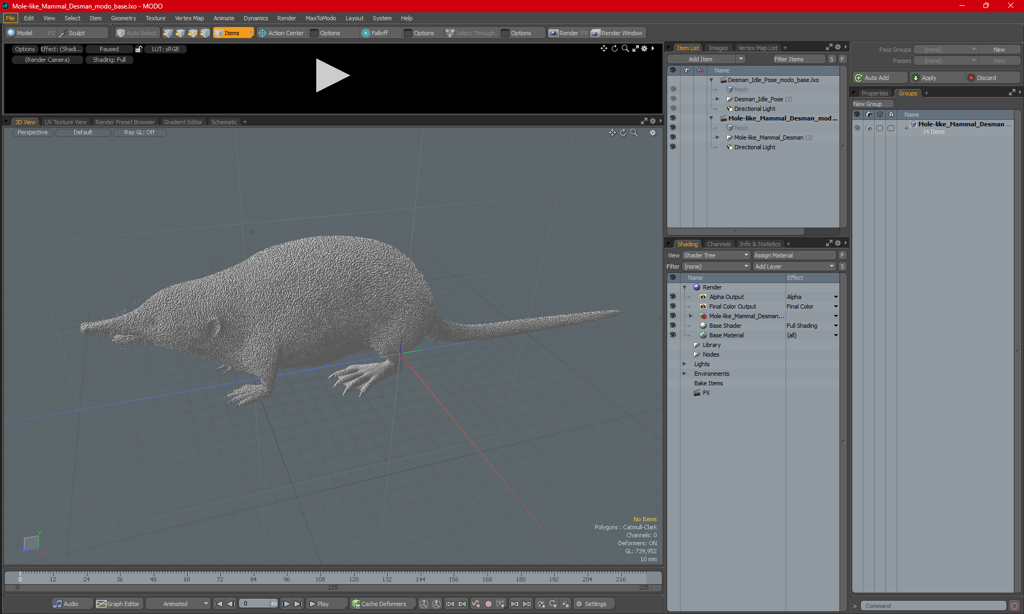The width and height of the screenshot is (1024, 614).
Task: Click the Falloff tool icon
Action: click(x=365, y=33)
